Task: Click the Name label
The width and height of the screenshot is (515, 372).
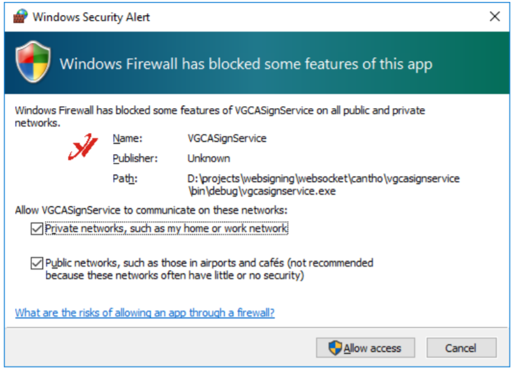Action: [128, 138]
